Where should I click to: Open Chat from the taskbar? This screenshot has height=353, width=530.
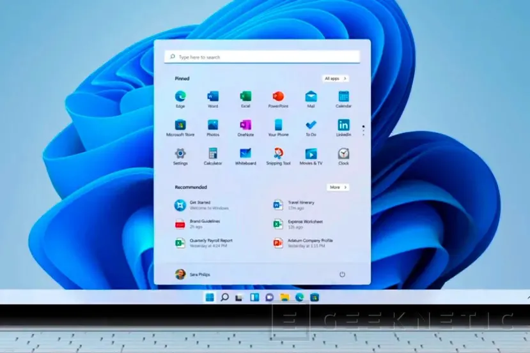click(x=269, y=297)
